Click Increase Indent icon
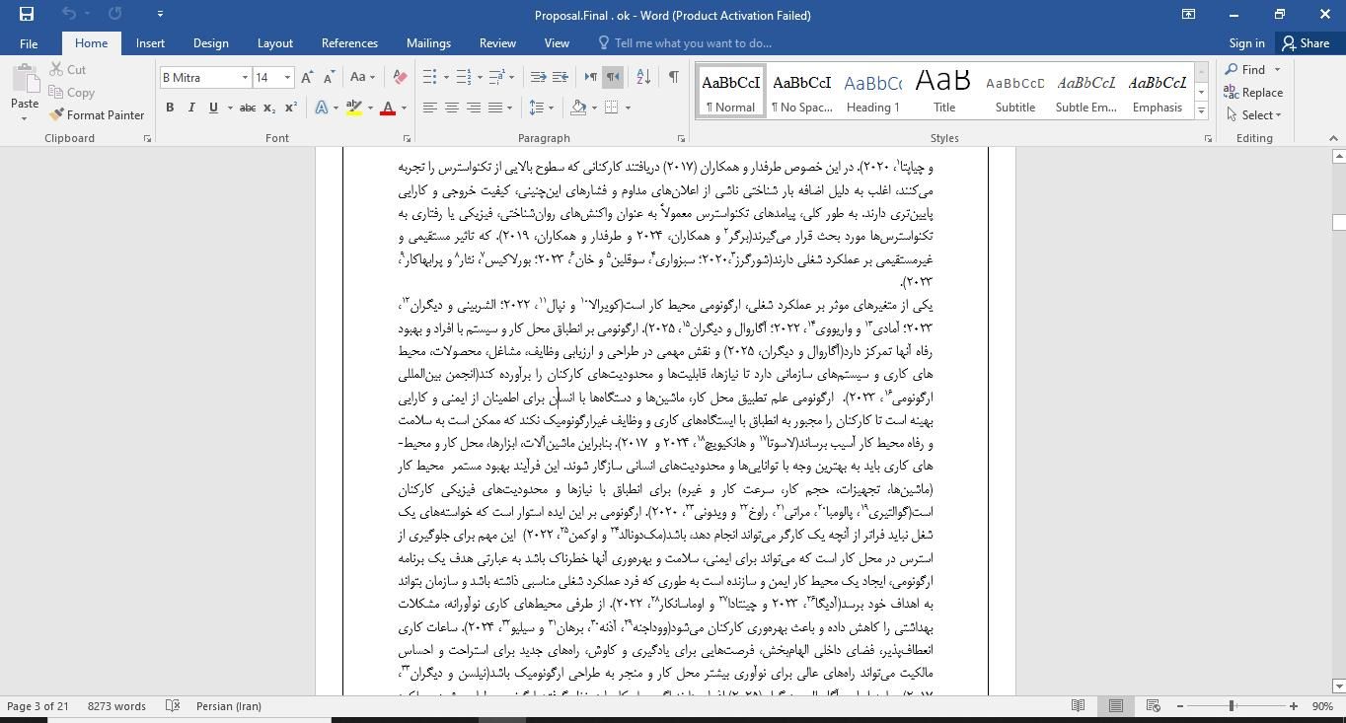 [x=560, y=77]
